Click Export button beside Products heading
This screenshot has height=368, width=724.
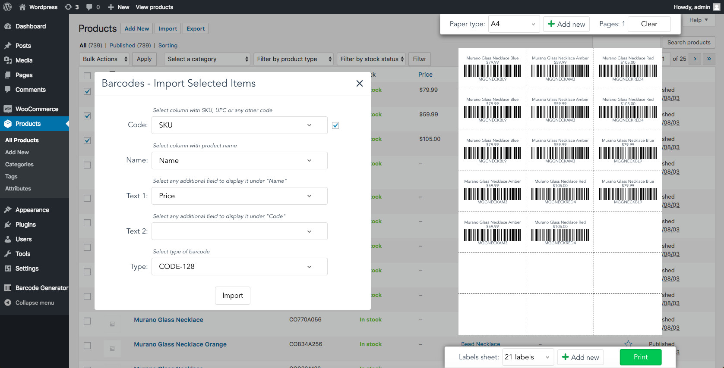196,28
